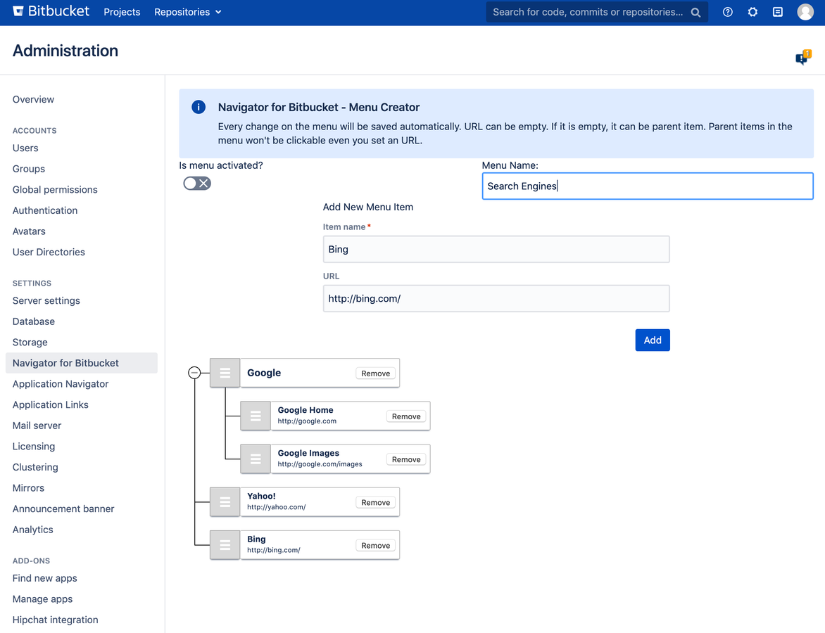Image resolution: width=825 pixels, height=633 pixels.
Task: Remove the Google Home item
Action: (406, 416)
